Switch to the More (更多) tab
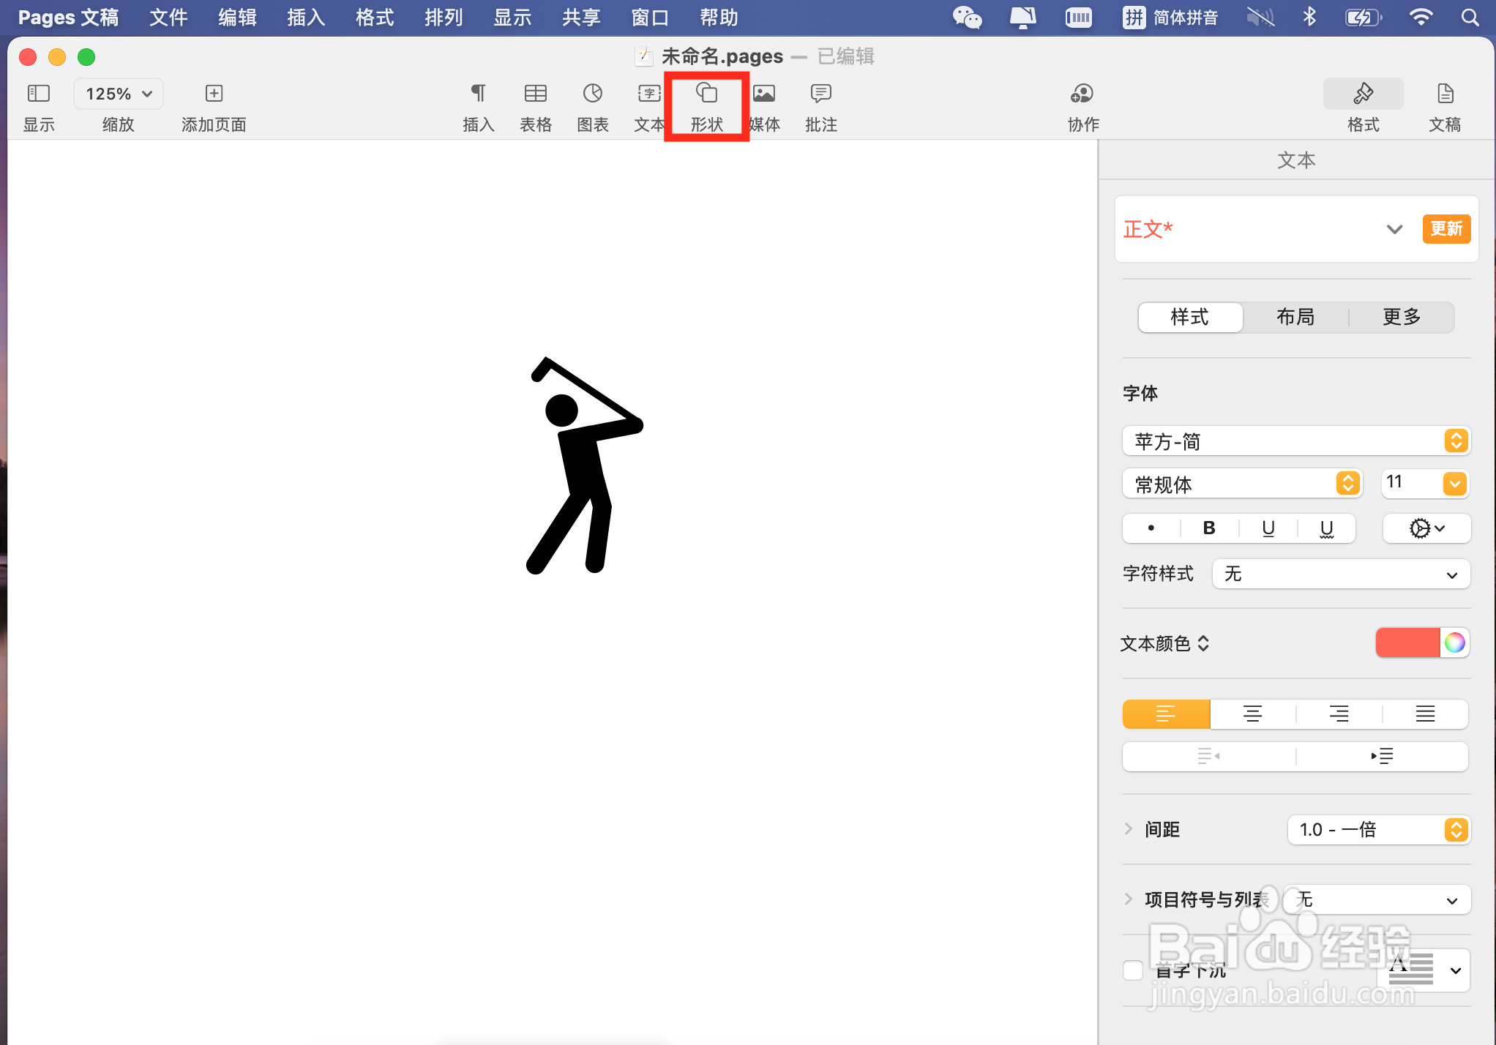Image resolution: width=1496 pixels, height=1045 pixels. [1401, 317]
